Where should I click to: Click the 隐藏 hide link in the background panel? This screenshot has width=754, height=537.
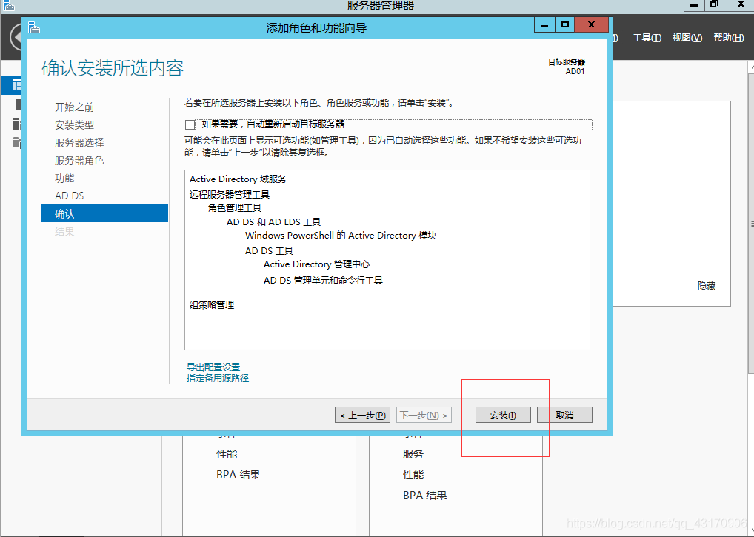(x=706, y=285)
